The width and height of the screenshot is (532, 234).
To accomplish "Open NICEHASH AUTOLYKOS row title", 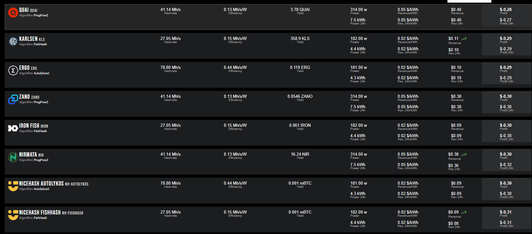I will [x=53, y=184].
